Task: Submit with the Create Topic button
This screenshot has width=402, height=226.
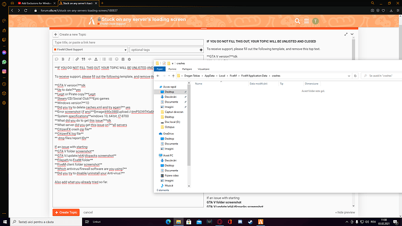Action: [66, 213]
